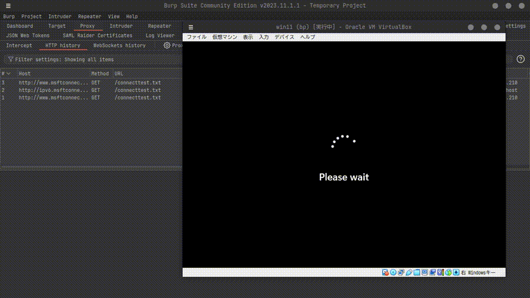The width and height of the screenshot is (530, 298).
Task: Click the Burp Suite hamburger menu icon
Action: click(x=8, y=6)
